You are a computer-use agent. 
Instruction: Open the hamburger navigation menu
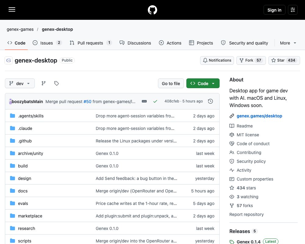[12, 9]
